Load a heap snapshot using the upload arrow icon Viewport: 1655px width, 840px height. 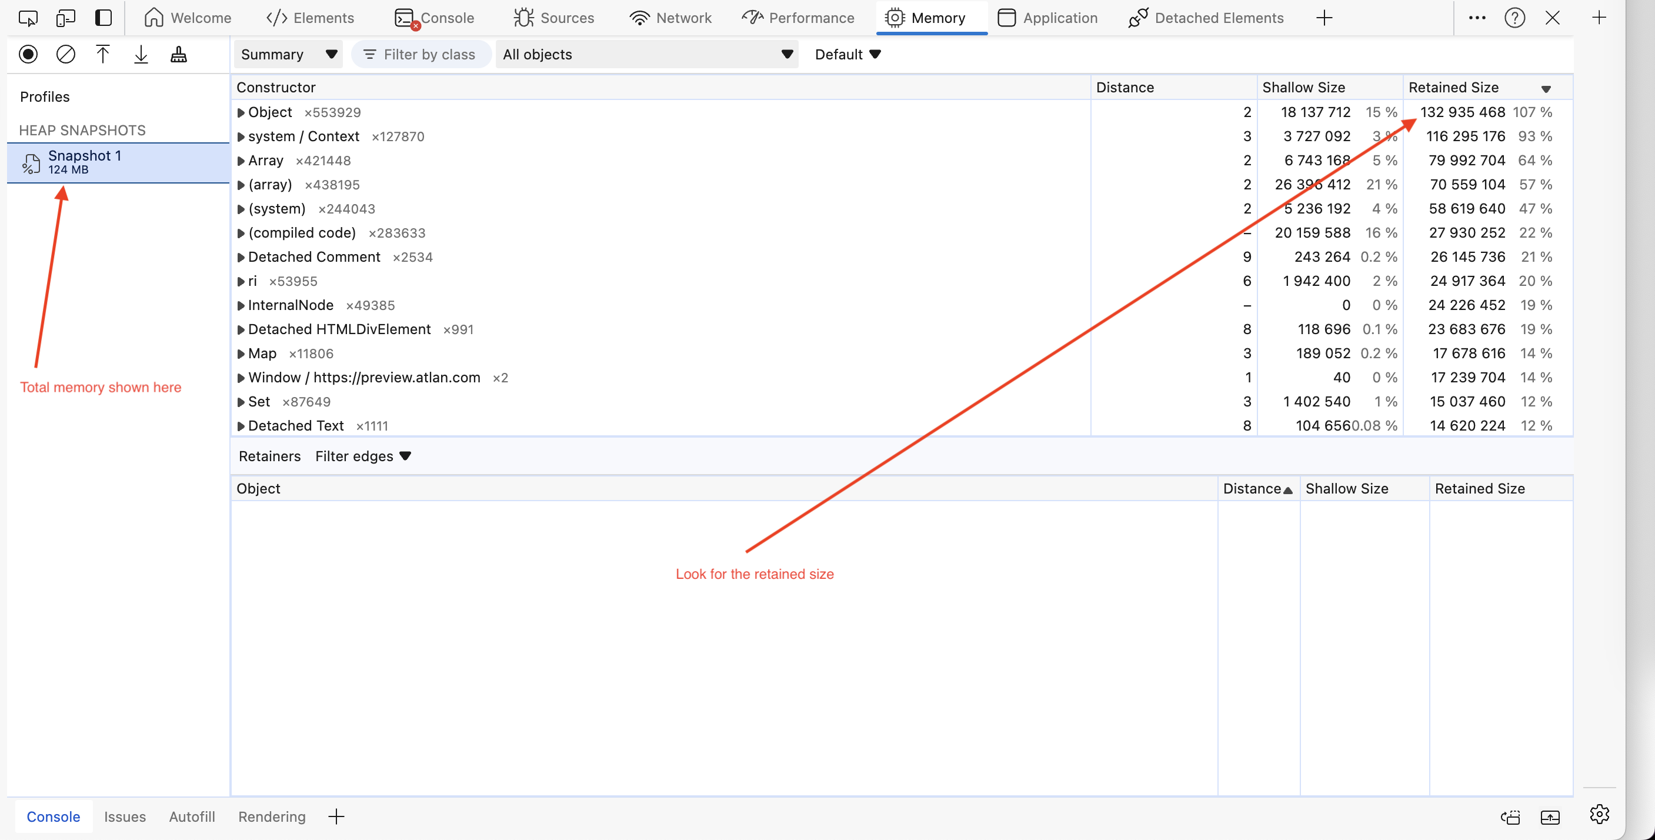pyautogui.click(x=104, y=54)
